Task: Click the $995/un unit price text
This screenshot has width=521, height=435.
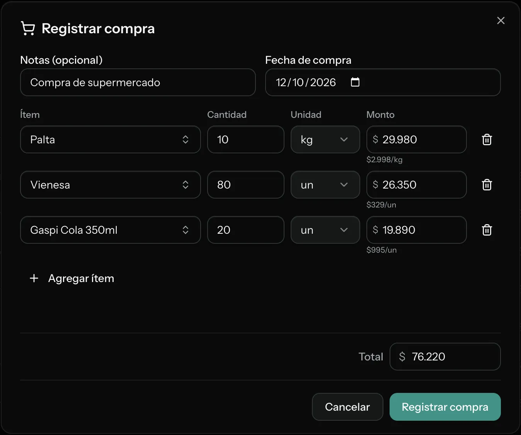Action: [x=381, y=250]
